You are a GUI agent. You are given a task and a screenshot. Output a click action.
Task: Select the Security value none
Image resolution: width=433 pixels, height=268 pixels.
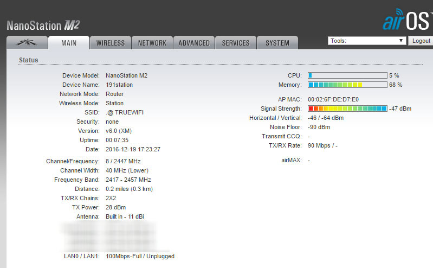pos(112,122)
